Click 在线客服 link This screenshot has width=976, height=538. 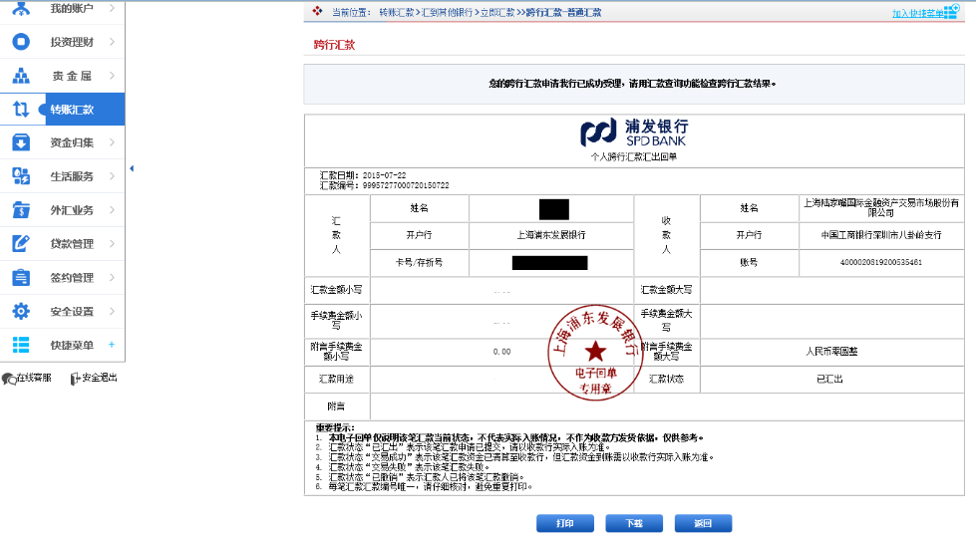tap(34, 378)
